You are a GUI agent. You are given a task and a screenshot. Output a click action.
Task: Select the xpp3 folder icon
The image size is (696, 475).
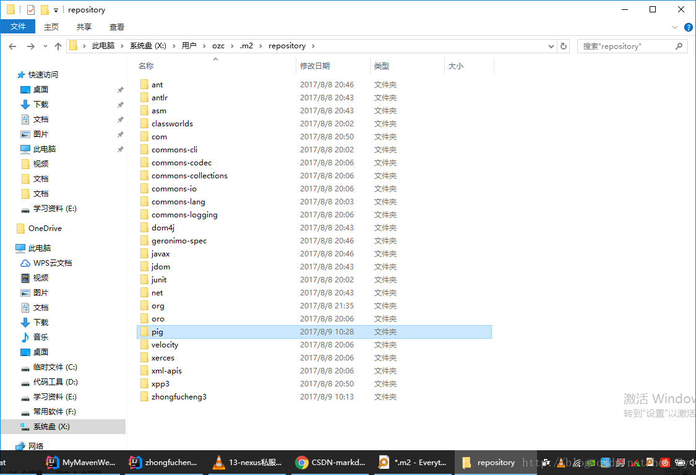point(144,383)
